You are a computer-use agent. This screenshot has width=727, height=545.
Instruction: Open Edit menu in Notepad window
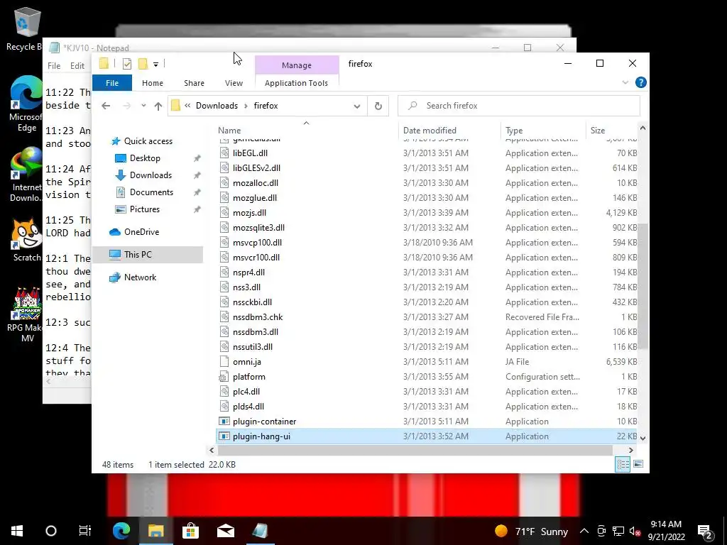[x=77, y=66]
